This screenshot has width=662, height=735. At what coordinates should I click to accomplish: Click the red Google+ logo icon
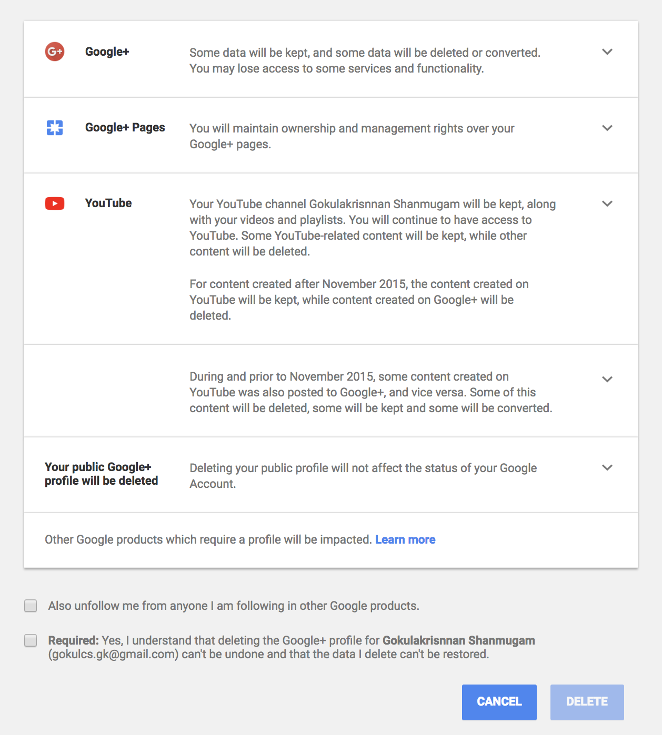[55, 52]
